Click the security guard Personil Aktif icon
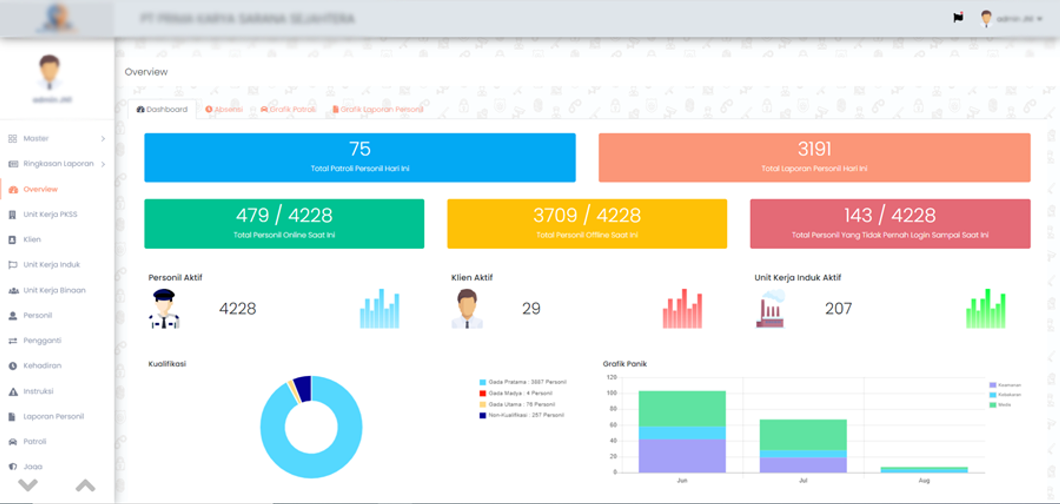 tap(164, 308)
